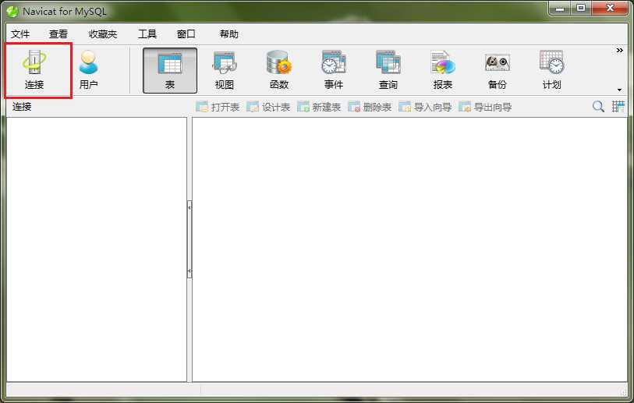Click the 新建表 (New Table) button

(319, 107)
